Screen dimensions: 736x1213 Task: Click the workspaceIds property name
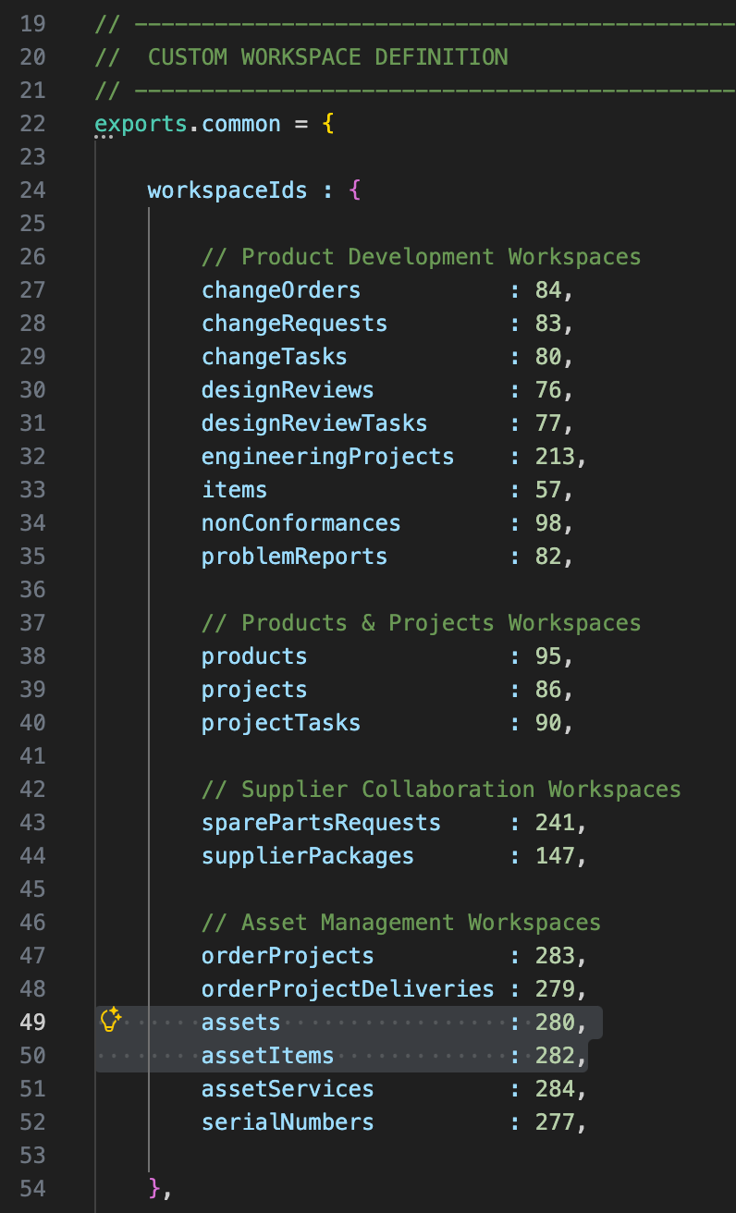[227, 190]
